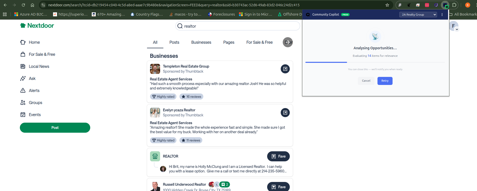Image resolution: width=477 pixels, height=191 pixels.
Task: Switch to the Posts tab
Action: [x=174, y=42]
